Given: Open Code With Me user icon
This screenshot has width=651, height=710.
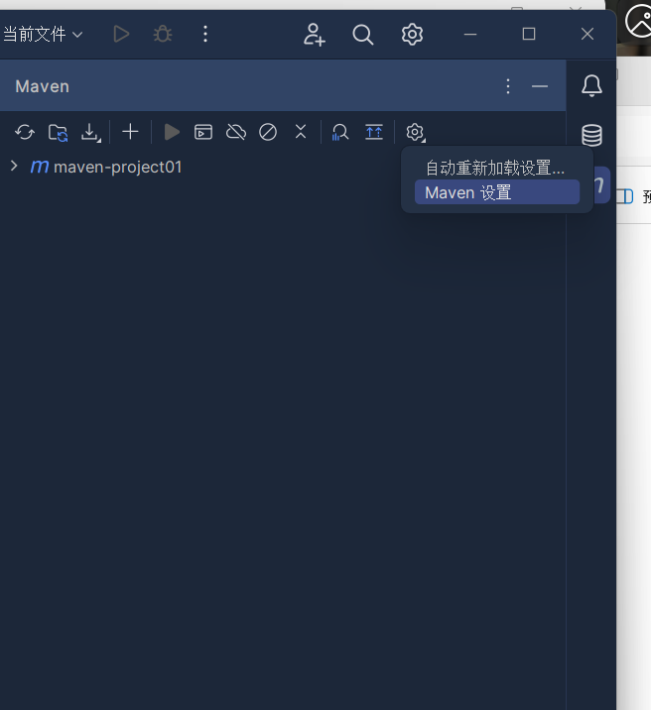Looking at the screenshot, I should click(315, 35).
